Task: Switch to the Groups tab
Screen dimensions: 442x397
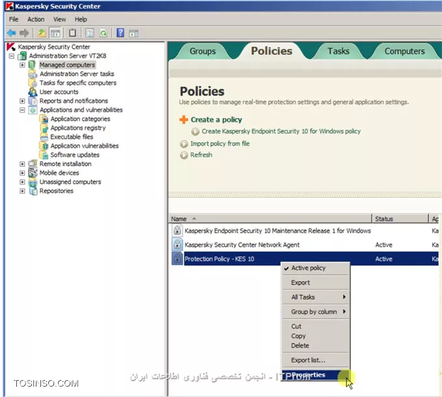Action: [202, 51]
